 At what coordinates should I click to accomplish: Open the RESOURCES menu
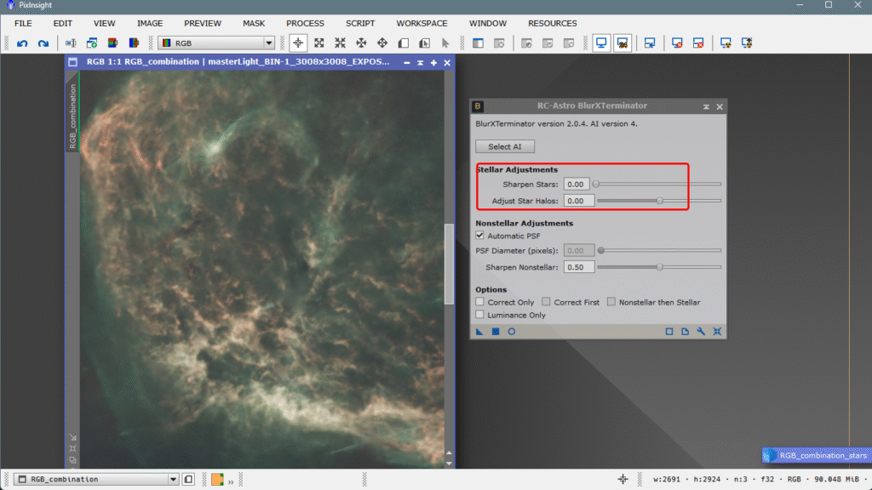[553, 23]
